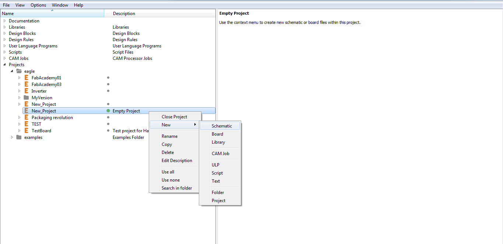Expand the User Language Programs node
This screenshot has height=244, width=503.
4,46
